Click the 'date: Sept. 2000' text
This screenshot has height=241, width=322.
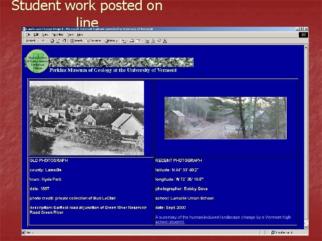point(170,208)
